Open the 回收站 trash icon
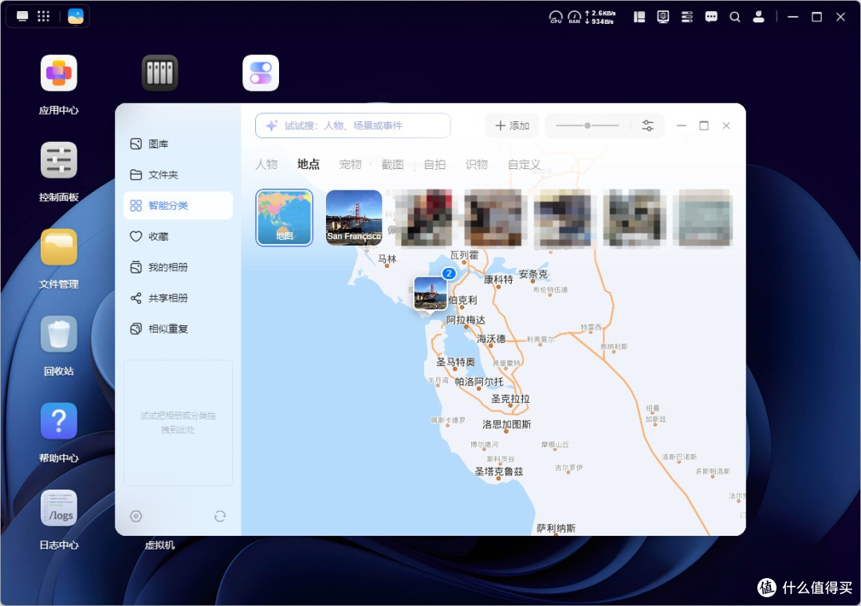Screen dimensions: 861x606 tap(59, 334)
